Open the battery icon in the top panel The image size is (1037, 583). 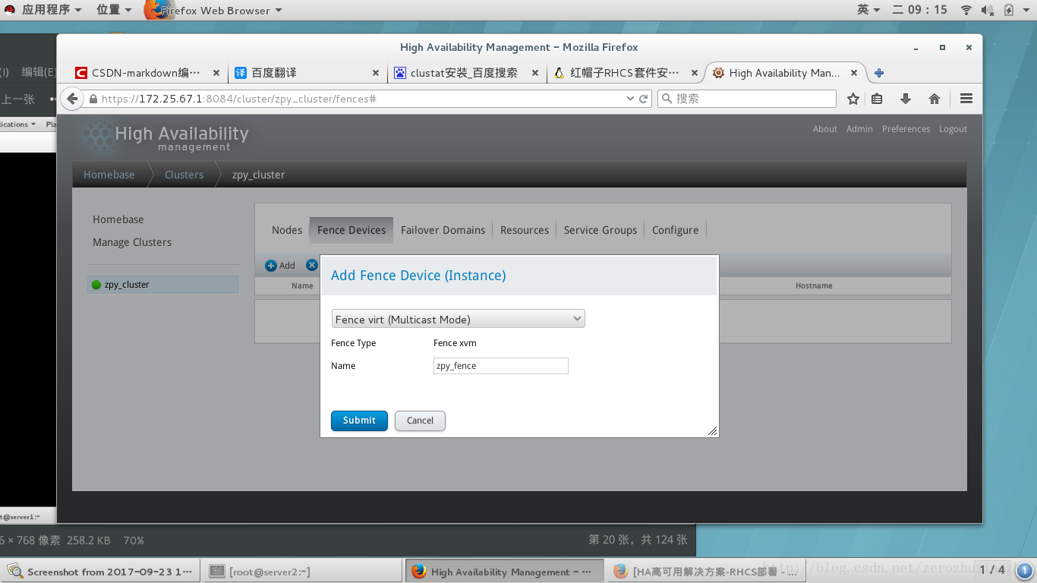pyautogui.click(x=1009, y=10)
